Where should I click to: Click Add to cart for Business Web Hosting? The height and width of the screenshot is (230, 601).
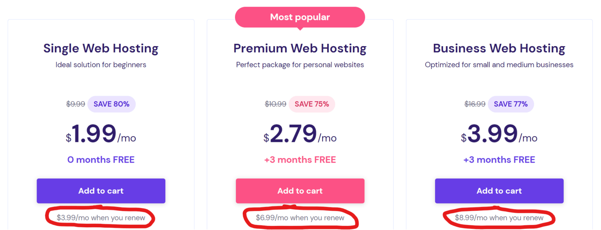[499, 190]
